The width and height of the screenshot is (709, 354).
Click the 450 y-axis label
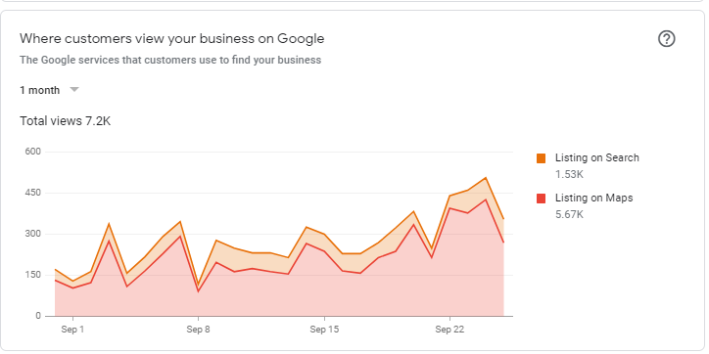click(33, 193)
